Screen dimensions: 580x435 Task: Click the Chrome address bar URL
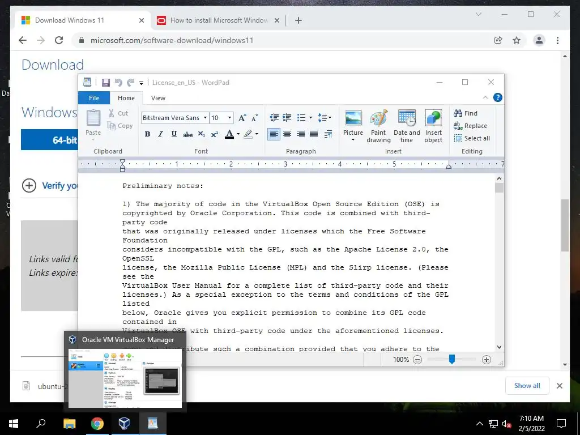pos(172,40)
